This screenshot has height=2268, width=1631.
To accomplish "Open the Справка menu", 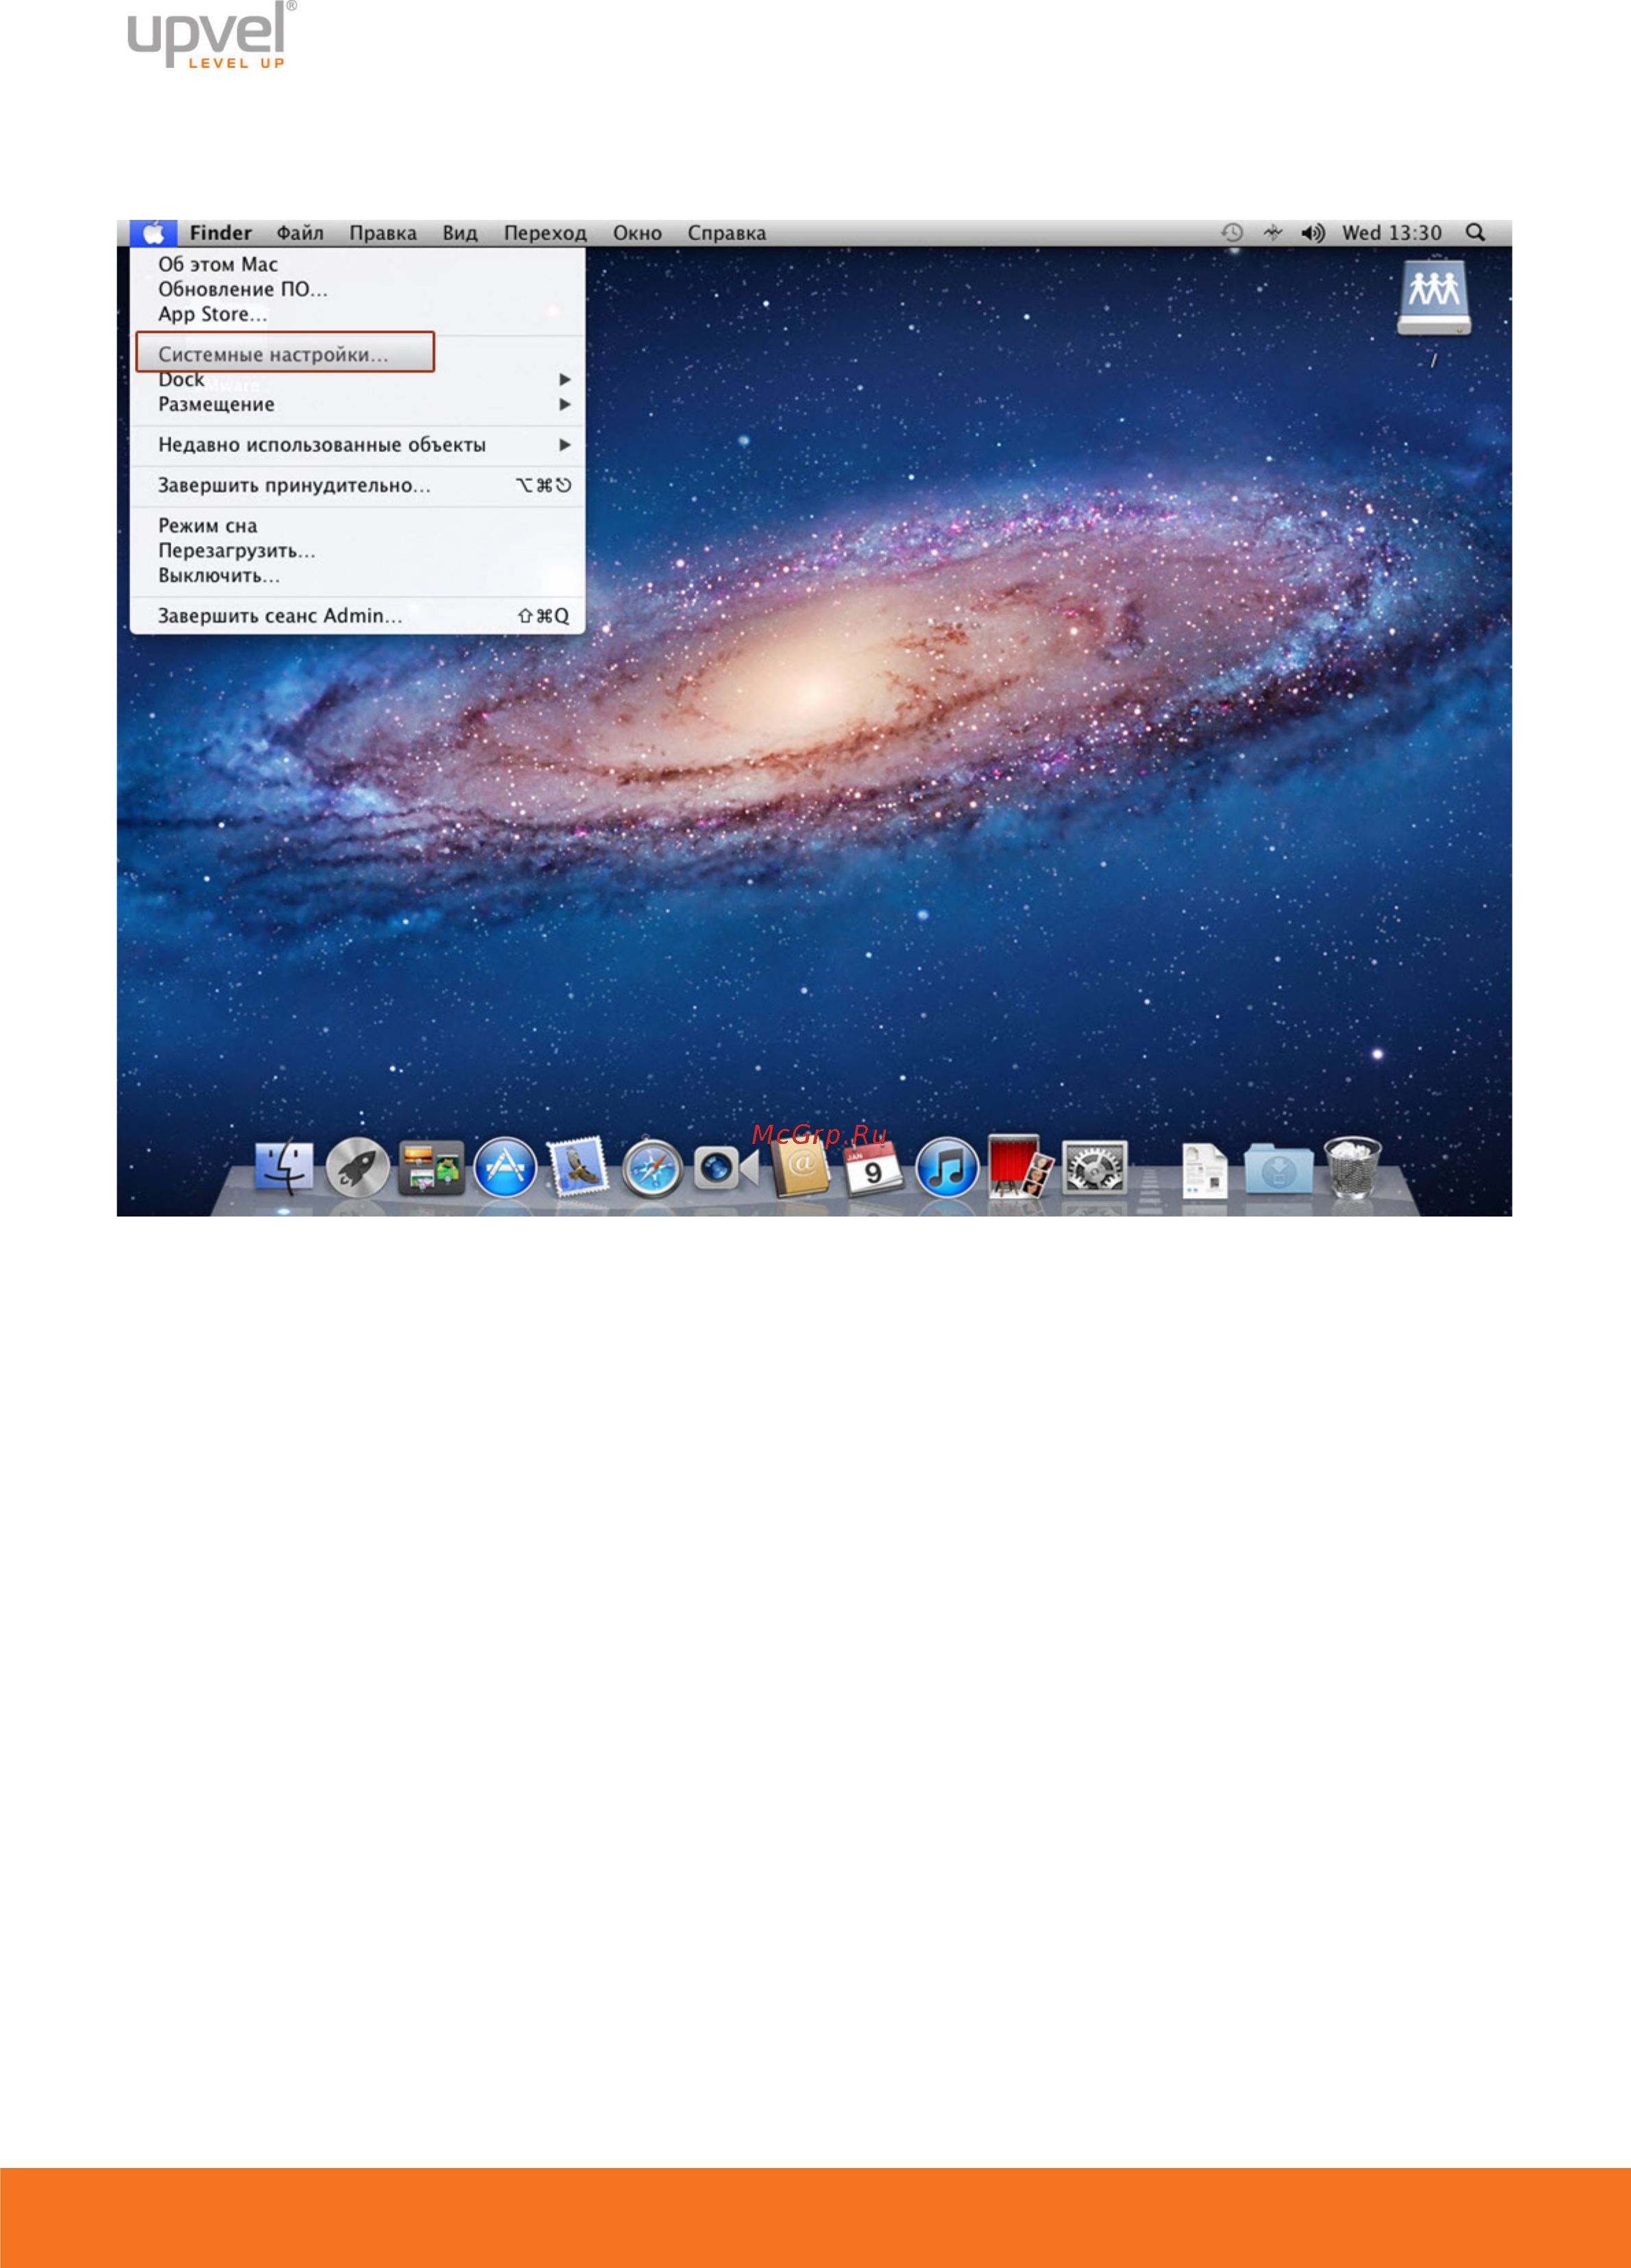I will tap(727, 233).
